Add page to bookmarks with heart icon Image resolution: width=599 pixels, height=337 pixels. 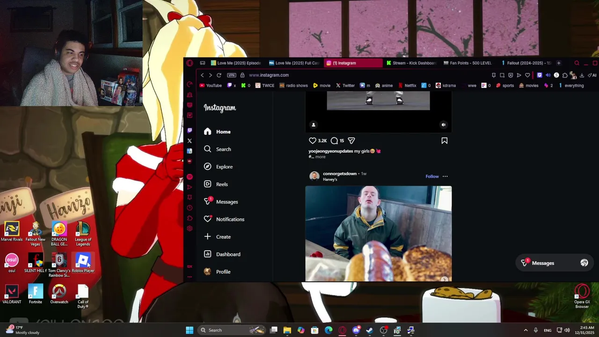pyautogui.click(x=527, y=75)
